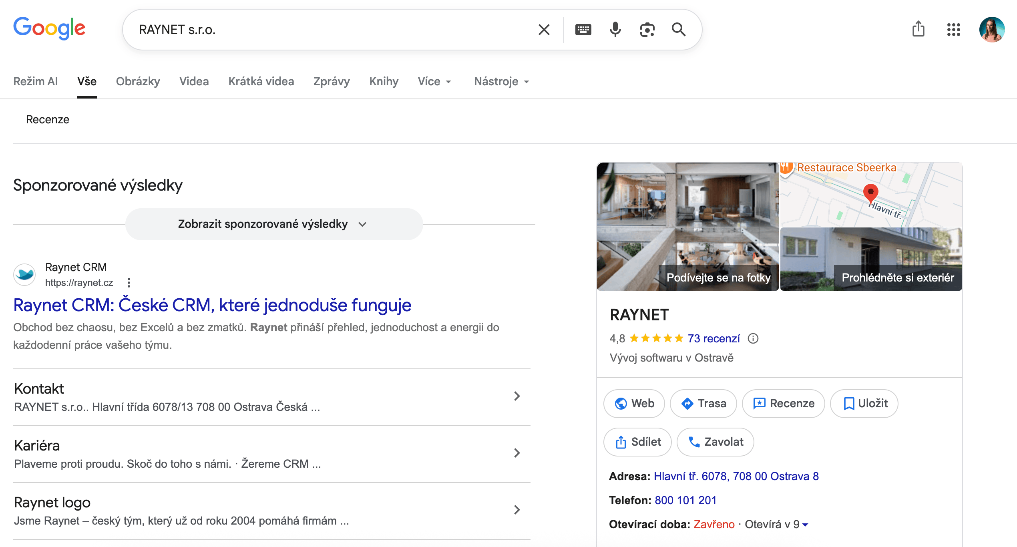The height and width of the screenshot is (547, 1017).
Task: Click 'Vývoj softwaru v Ostravě' text
Action: 671,358
